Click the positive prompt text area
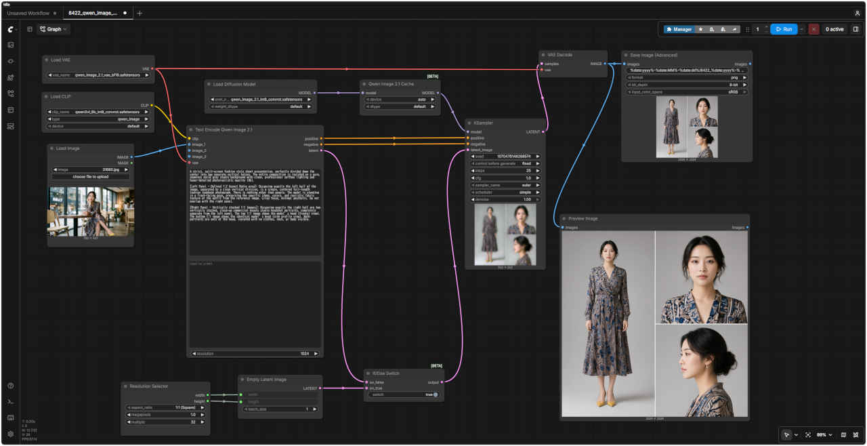This screenshot has width=867, height=446. (x=255, y=211)
